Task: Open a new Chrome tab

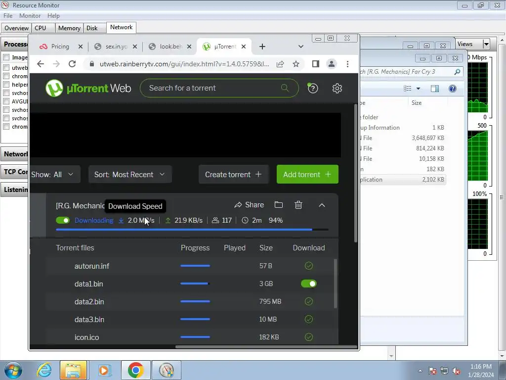Action: point(262,47)
